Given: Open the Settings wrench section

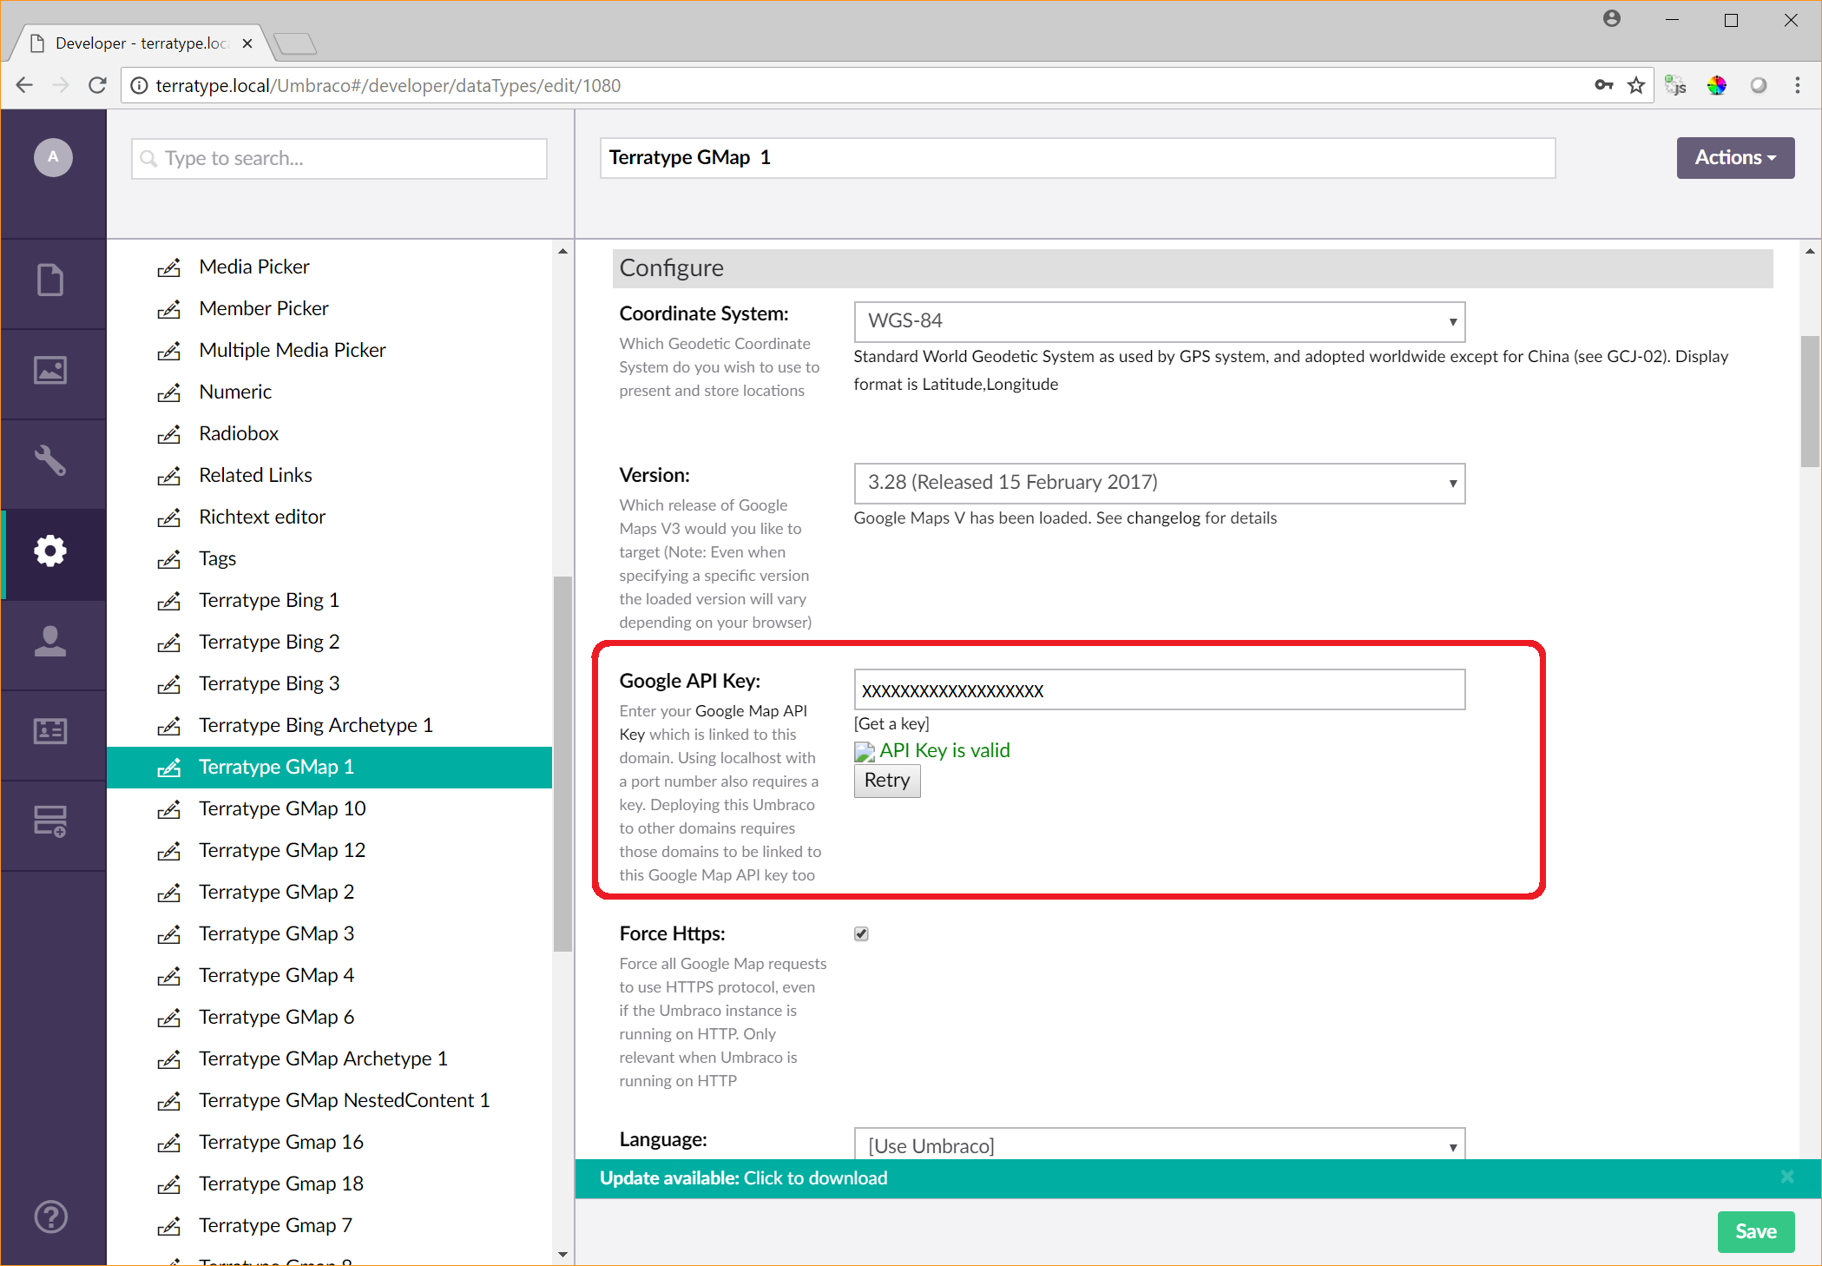Looking at the screenshot, I should click(x=50, y=460).
